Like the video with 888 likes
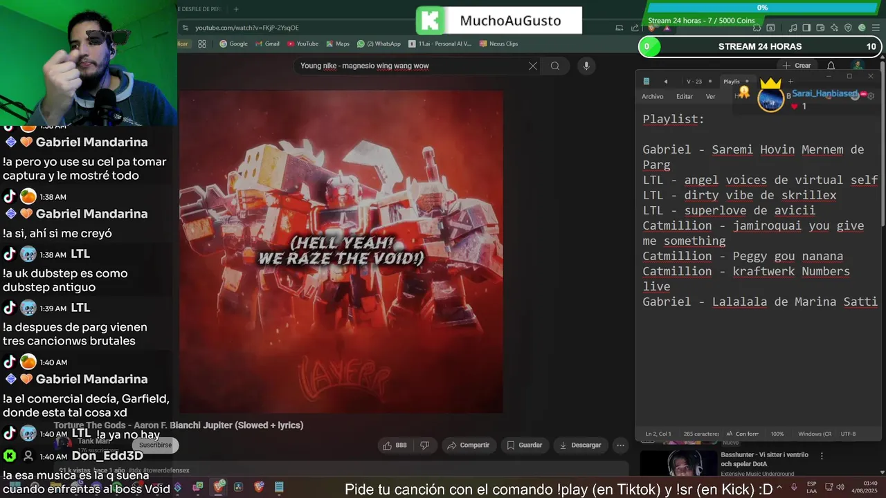Viewport: 886px width, 498px height. [395, 445]
